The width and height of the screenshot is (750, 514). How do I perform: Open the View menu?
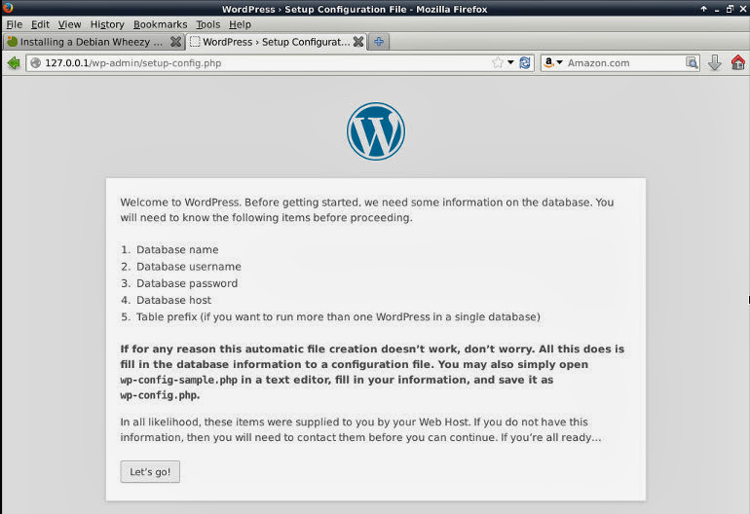pyautogui.click(x=69, y=24)
